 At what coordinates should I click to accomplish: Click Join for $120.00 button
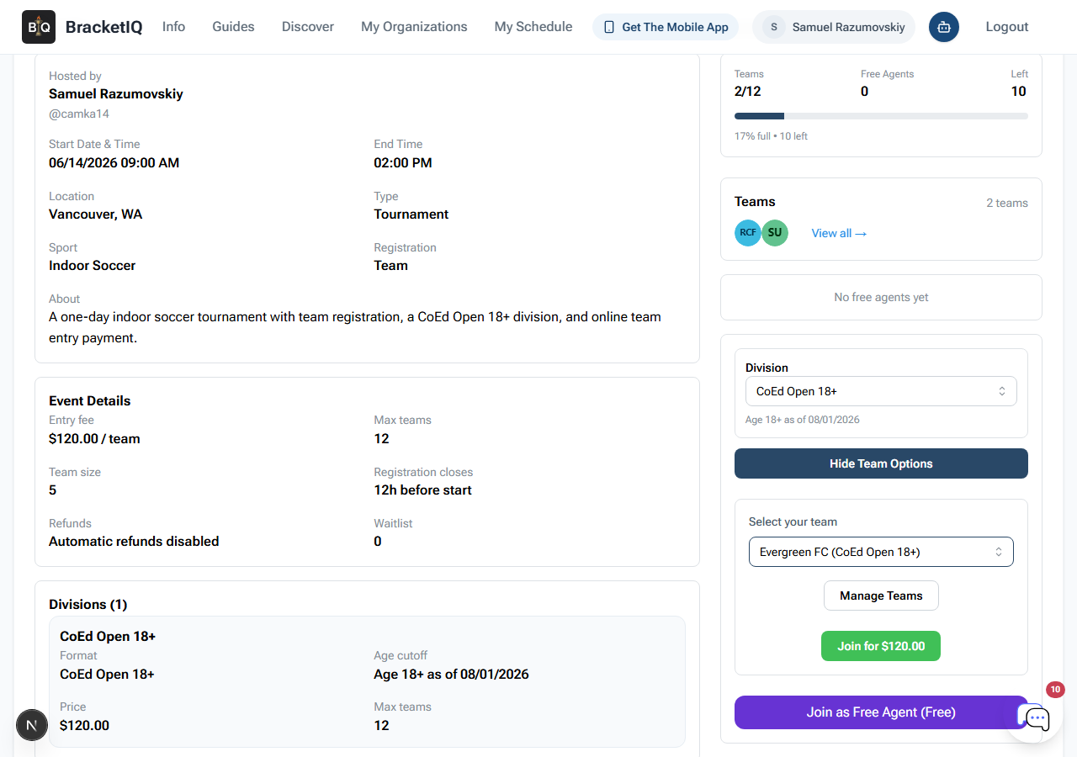[881, 646]
